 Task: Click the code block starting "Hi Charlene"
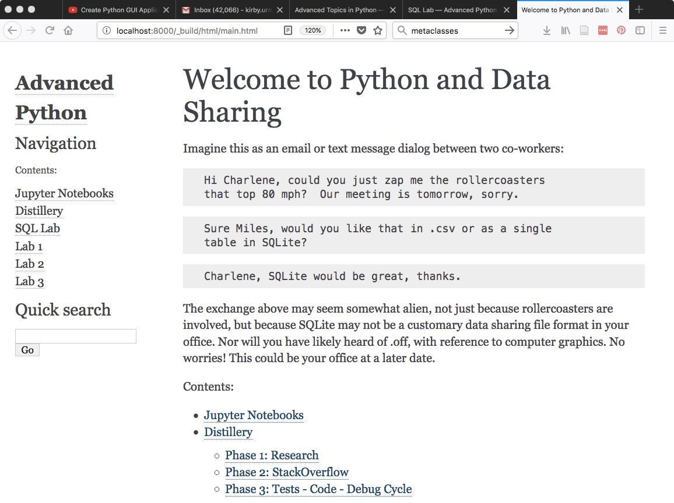click(x=414, y=187)
